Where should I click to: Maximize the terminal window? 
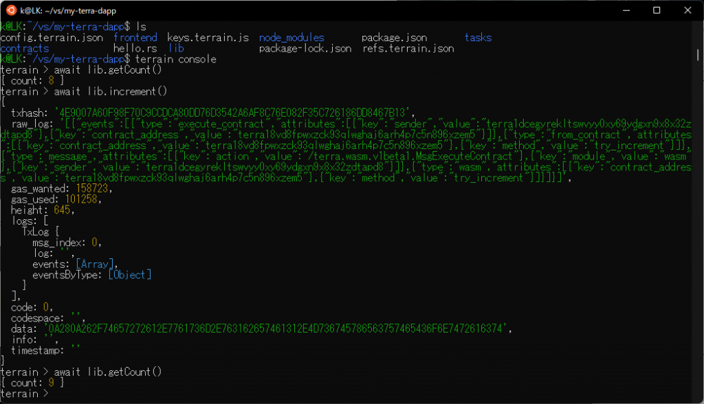(x=657, y=10)
